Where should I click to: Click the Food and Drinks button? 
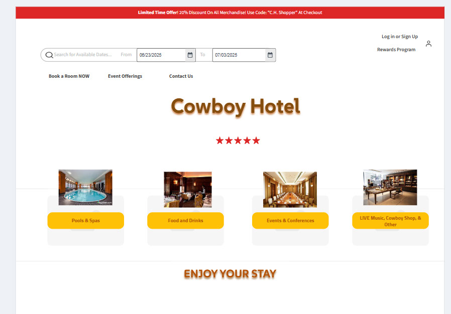point(185,221)
